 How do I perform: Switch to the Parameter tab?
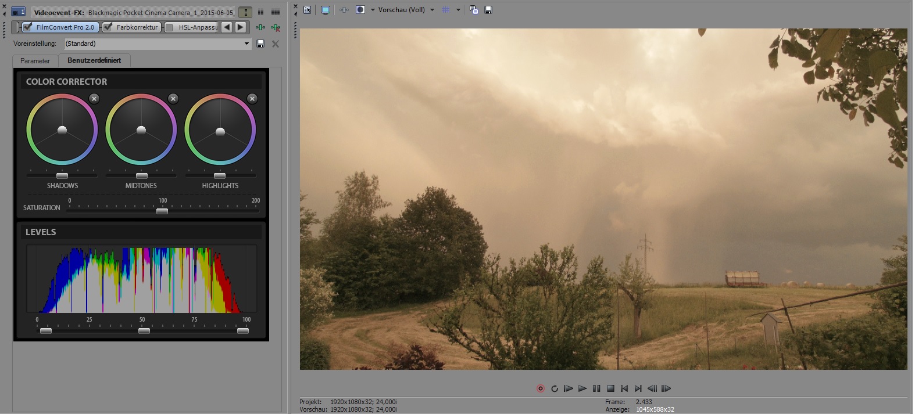[35, 61]
